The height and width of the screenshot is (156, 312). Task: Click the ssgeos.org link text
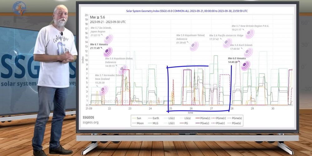[x=90, y=122]
